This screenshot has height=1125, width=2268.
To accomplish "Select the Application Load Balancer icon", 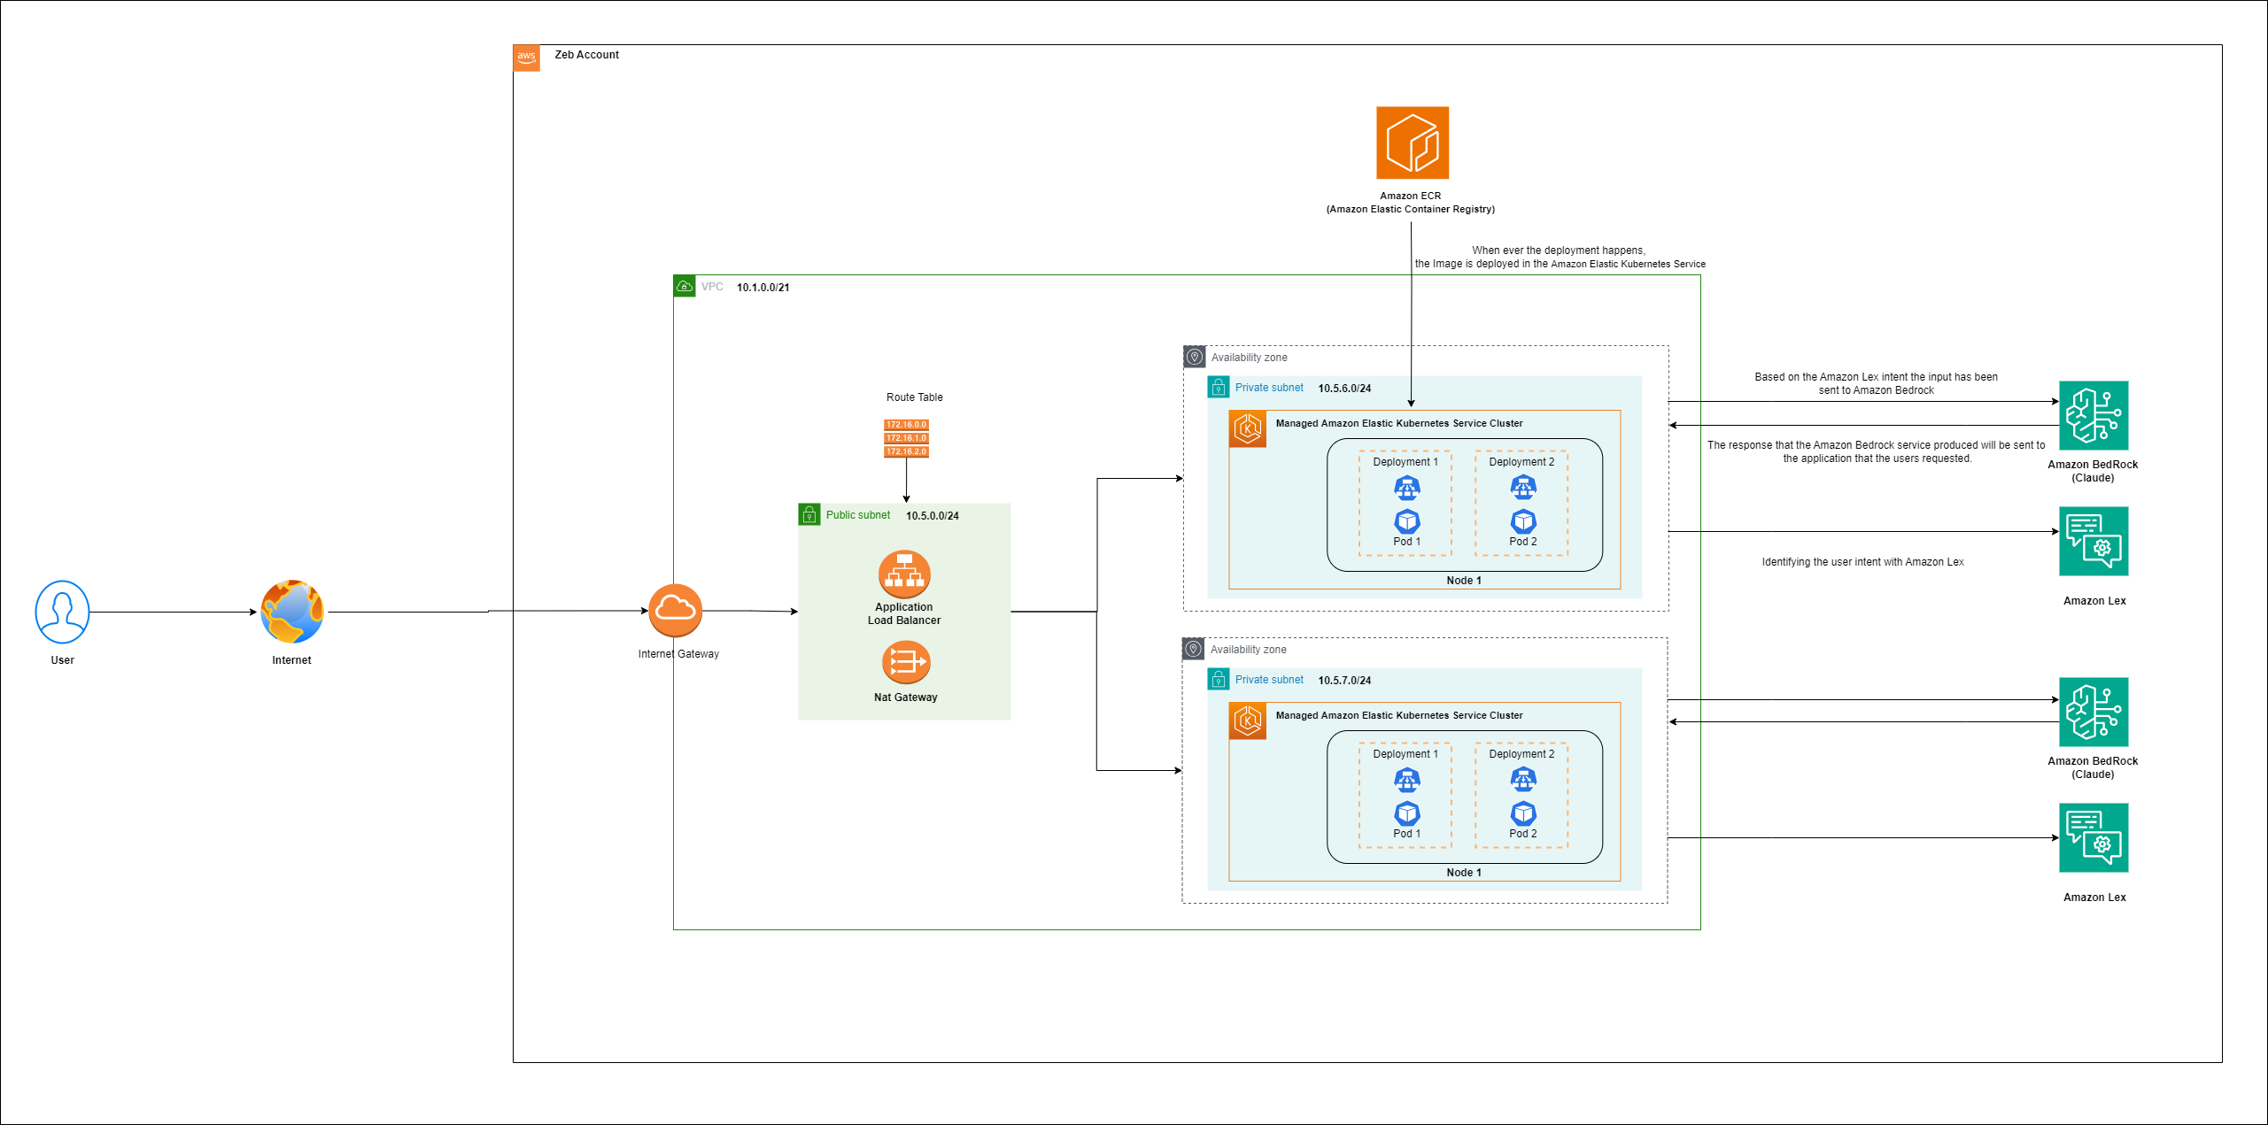I will (904, 574).
